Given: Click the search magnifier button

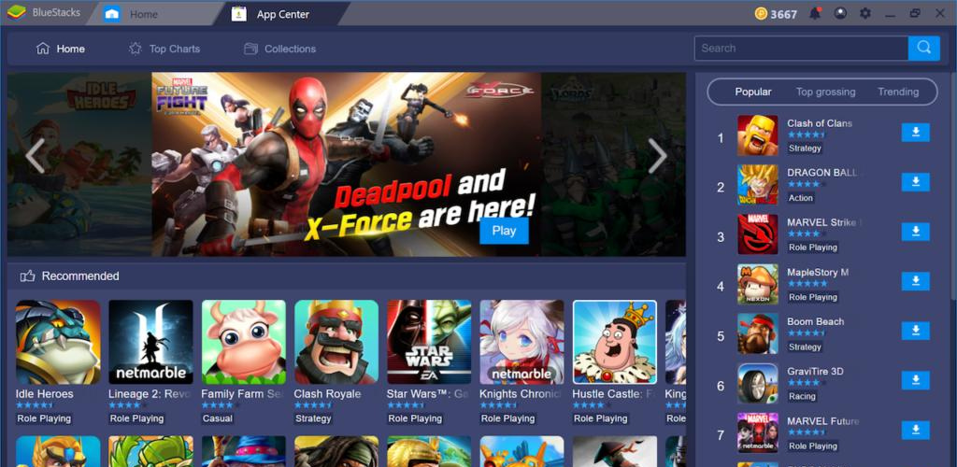Looking at the screenshot, I should pyautogui.click(x=923, y=49).
